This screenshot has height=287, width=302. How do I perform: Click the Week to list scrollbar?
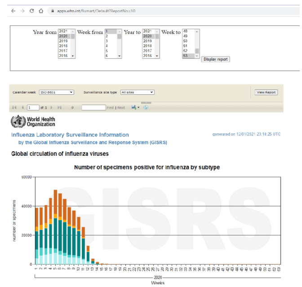(x=197, y=43)
